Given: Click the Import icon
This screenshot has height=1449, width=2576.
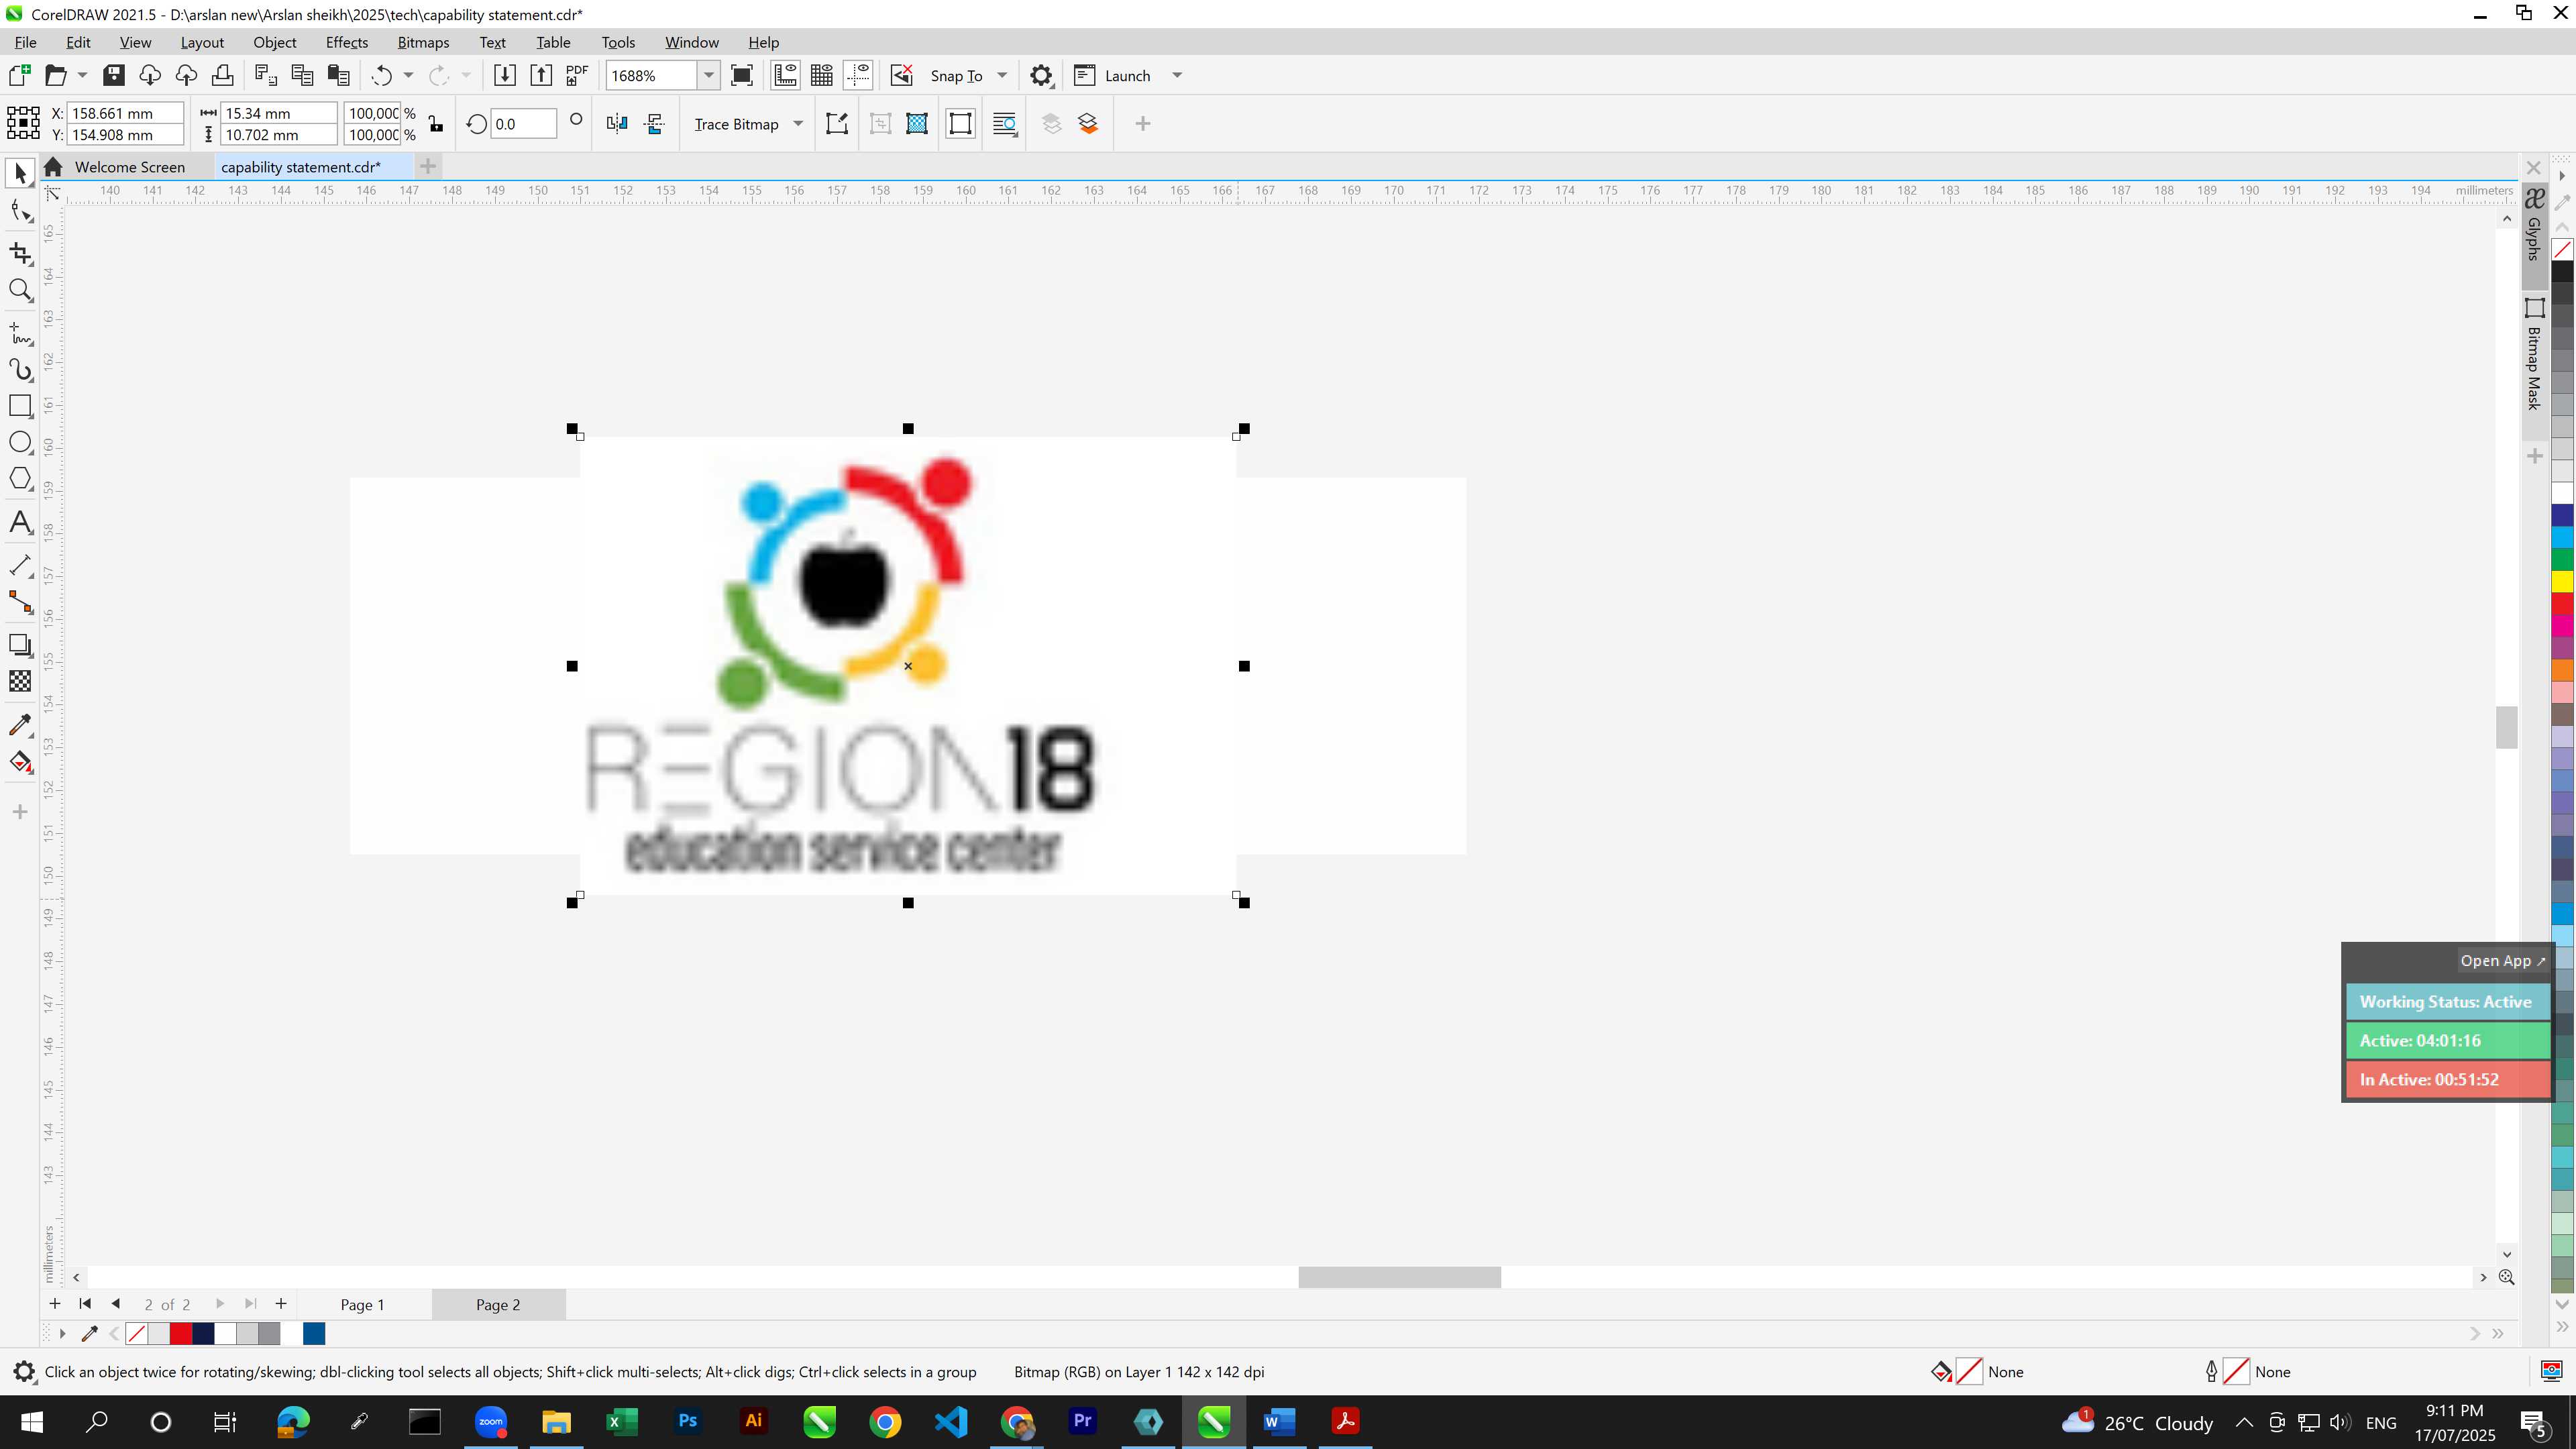Looking at the screenshot, I should (504, 76).
